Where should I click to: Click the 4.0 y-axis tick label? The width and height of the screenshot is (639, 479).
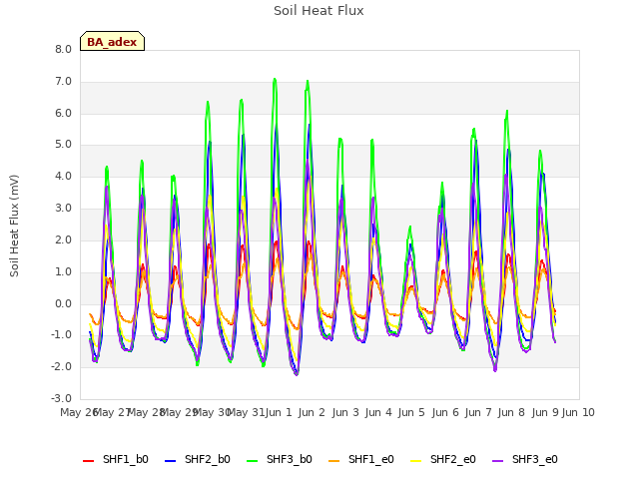click(x=63, y=176)
